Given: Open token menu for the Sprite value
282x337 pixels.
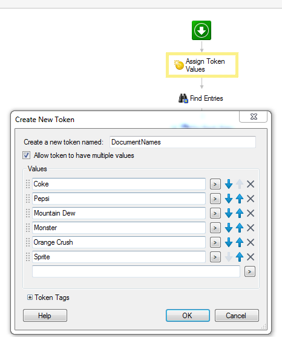Looking at the screenshot, I should click(x=215, y=257).
